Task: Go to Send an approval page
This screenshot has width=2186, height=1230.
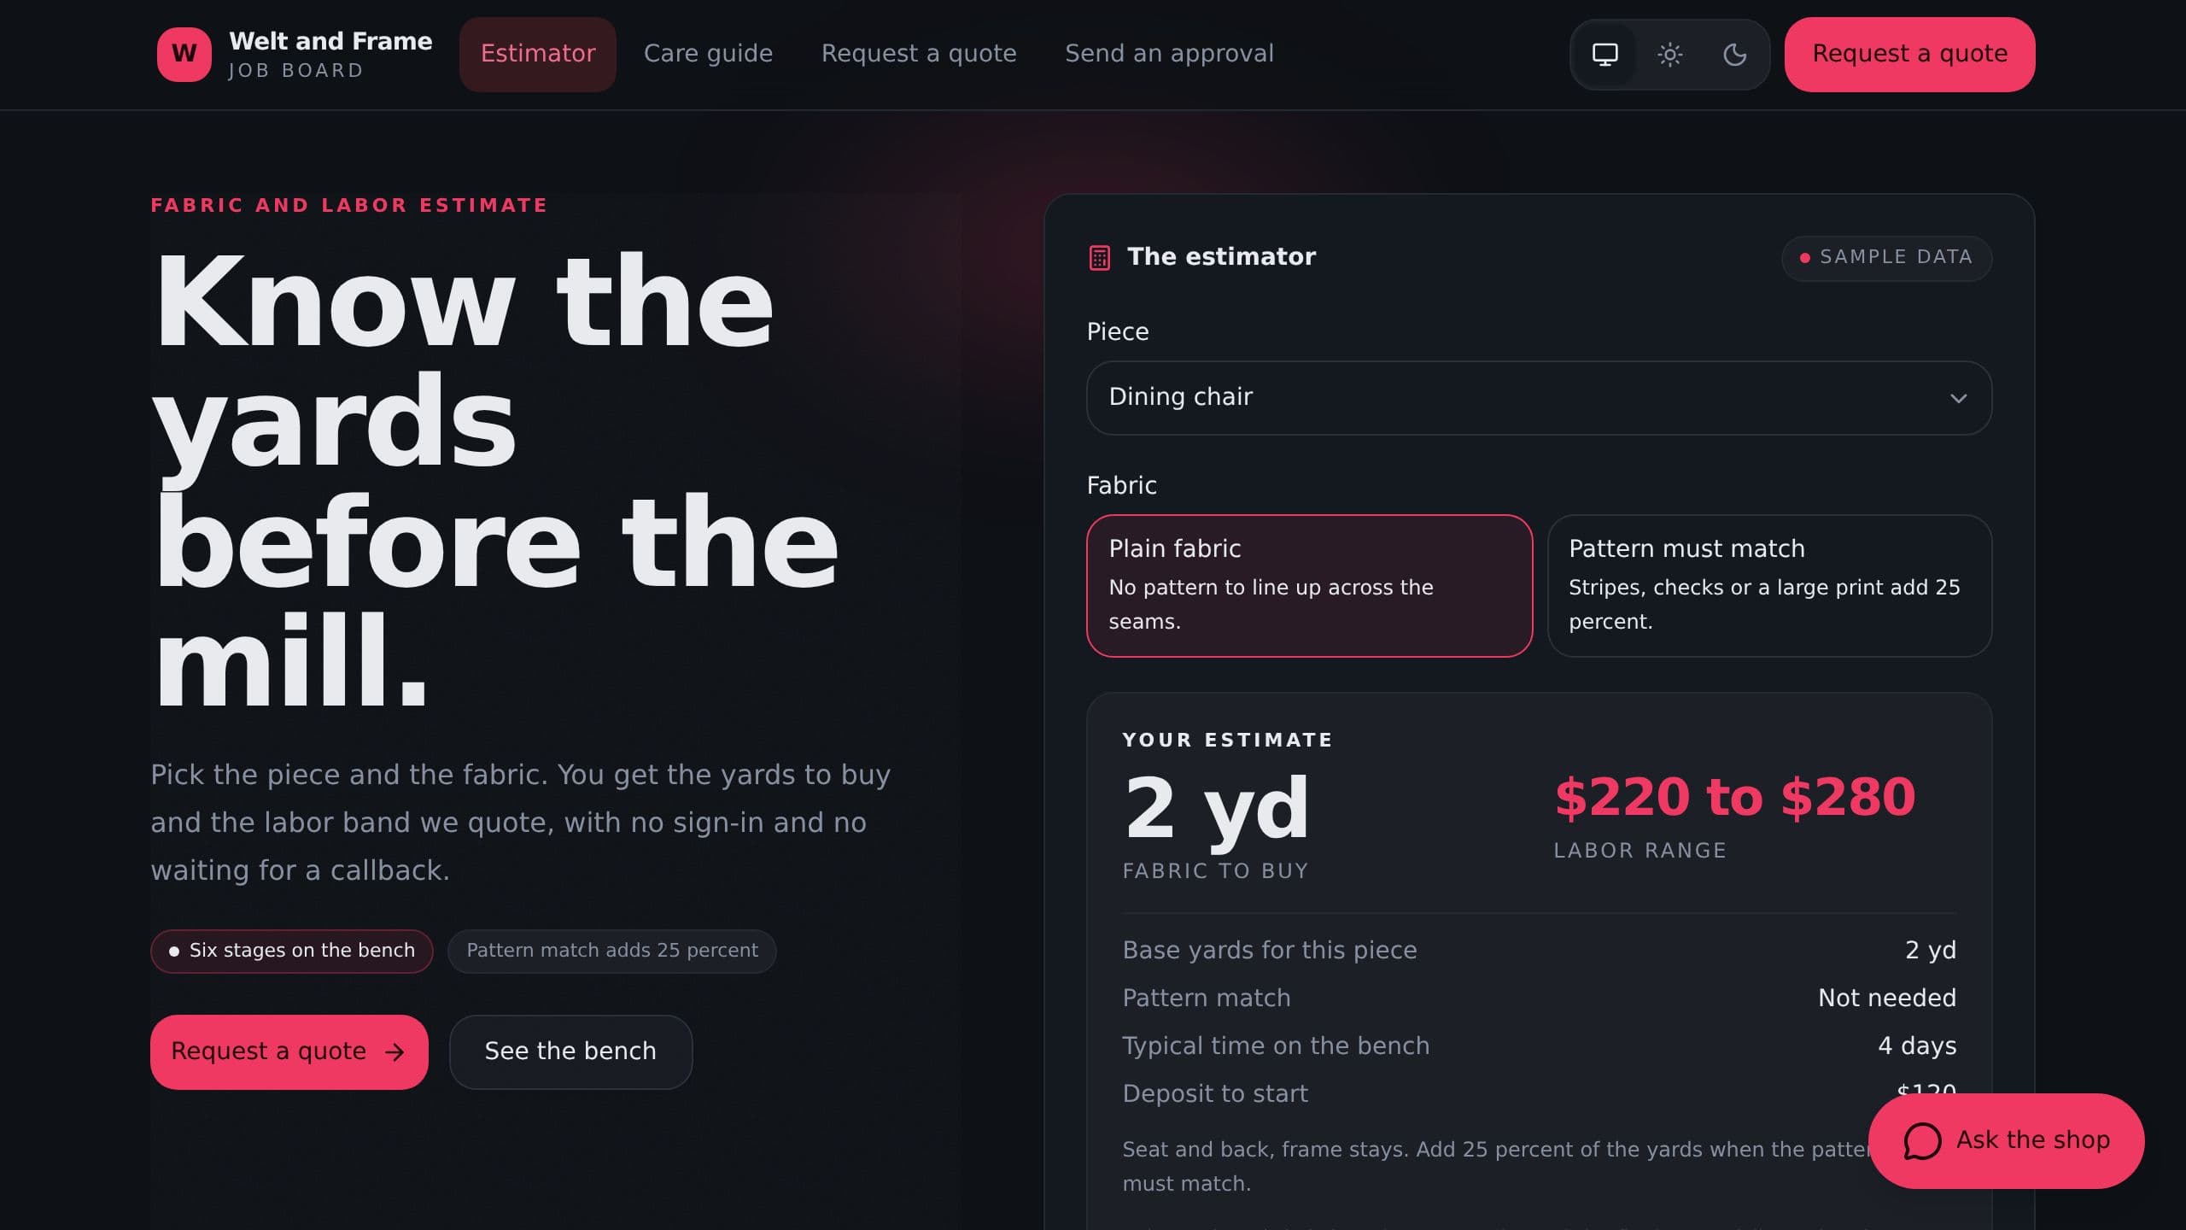Action: [x=1169, y=54]
